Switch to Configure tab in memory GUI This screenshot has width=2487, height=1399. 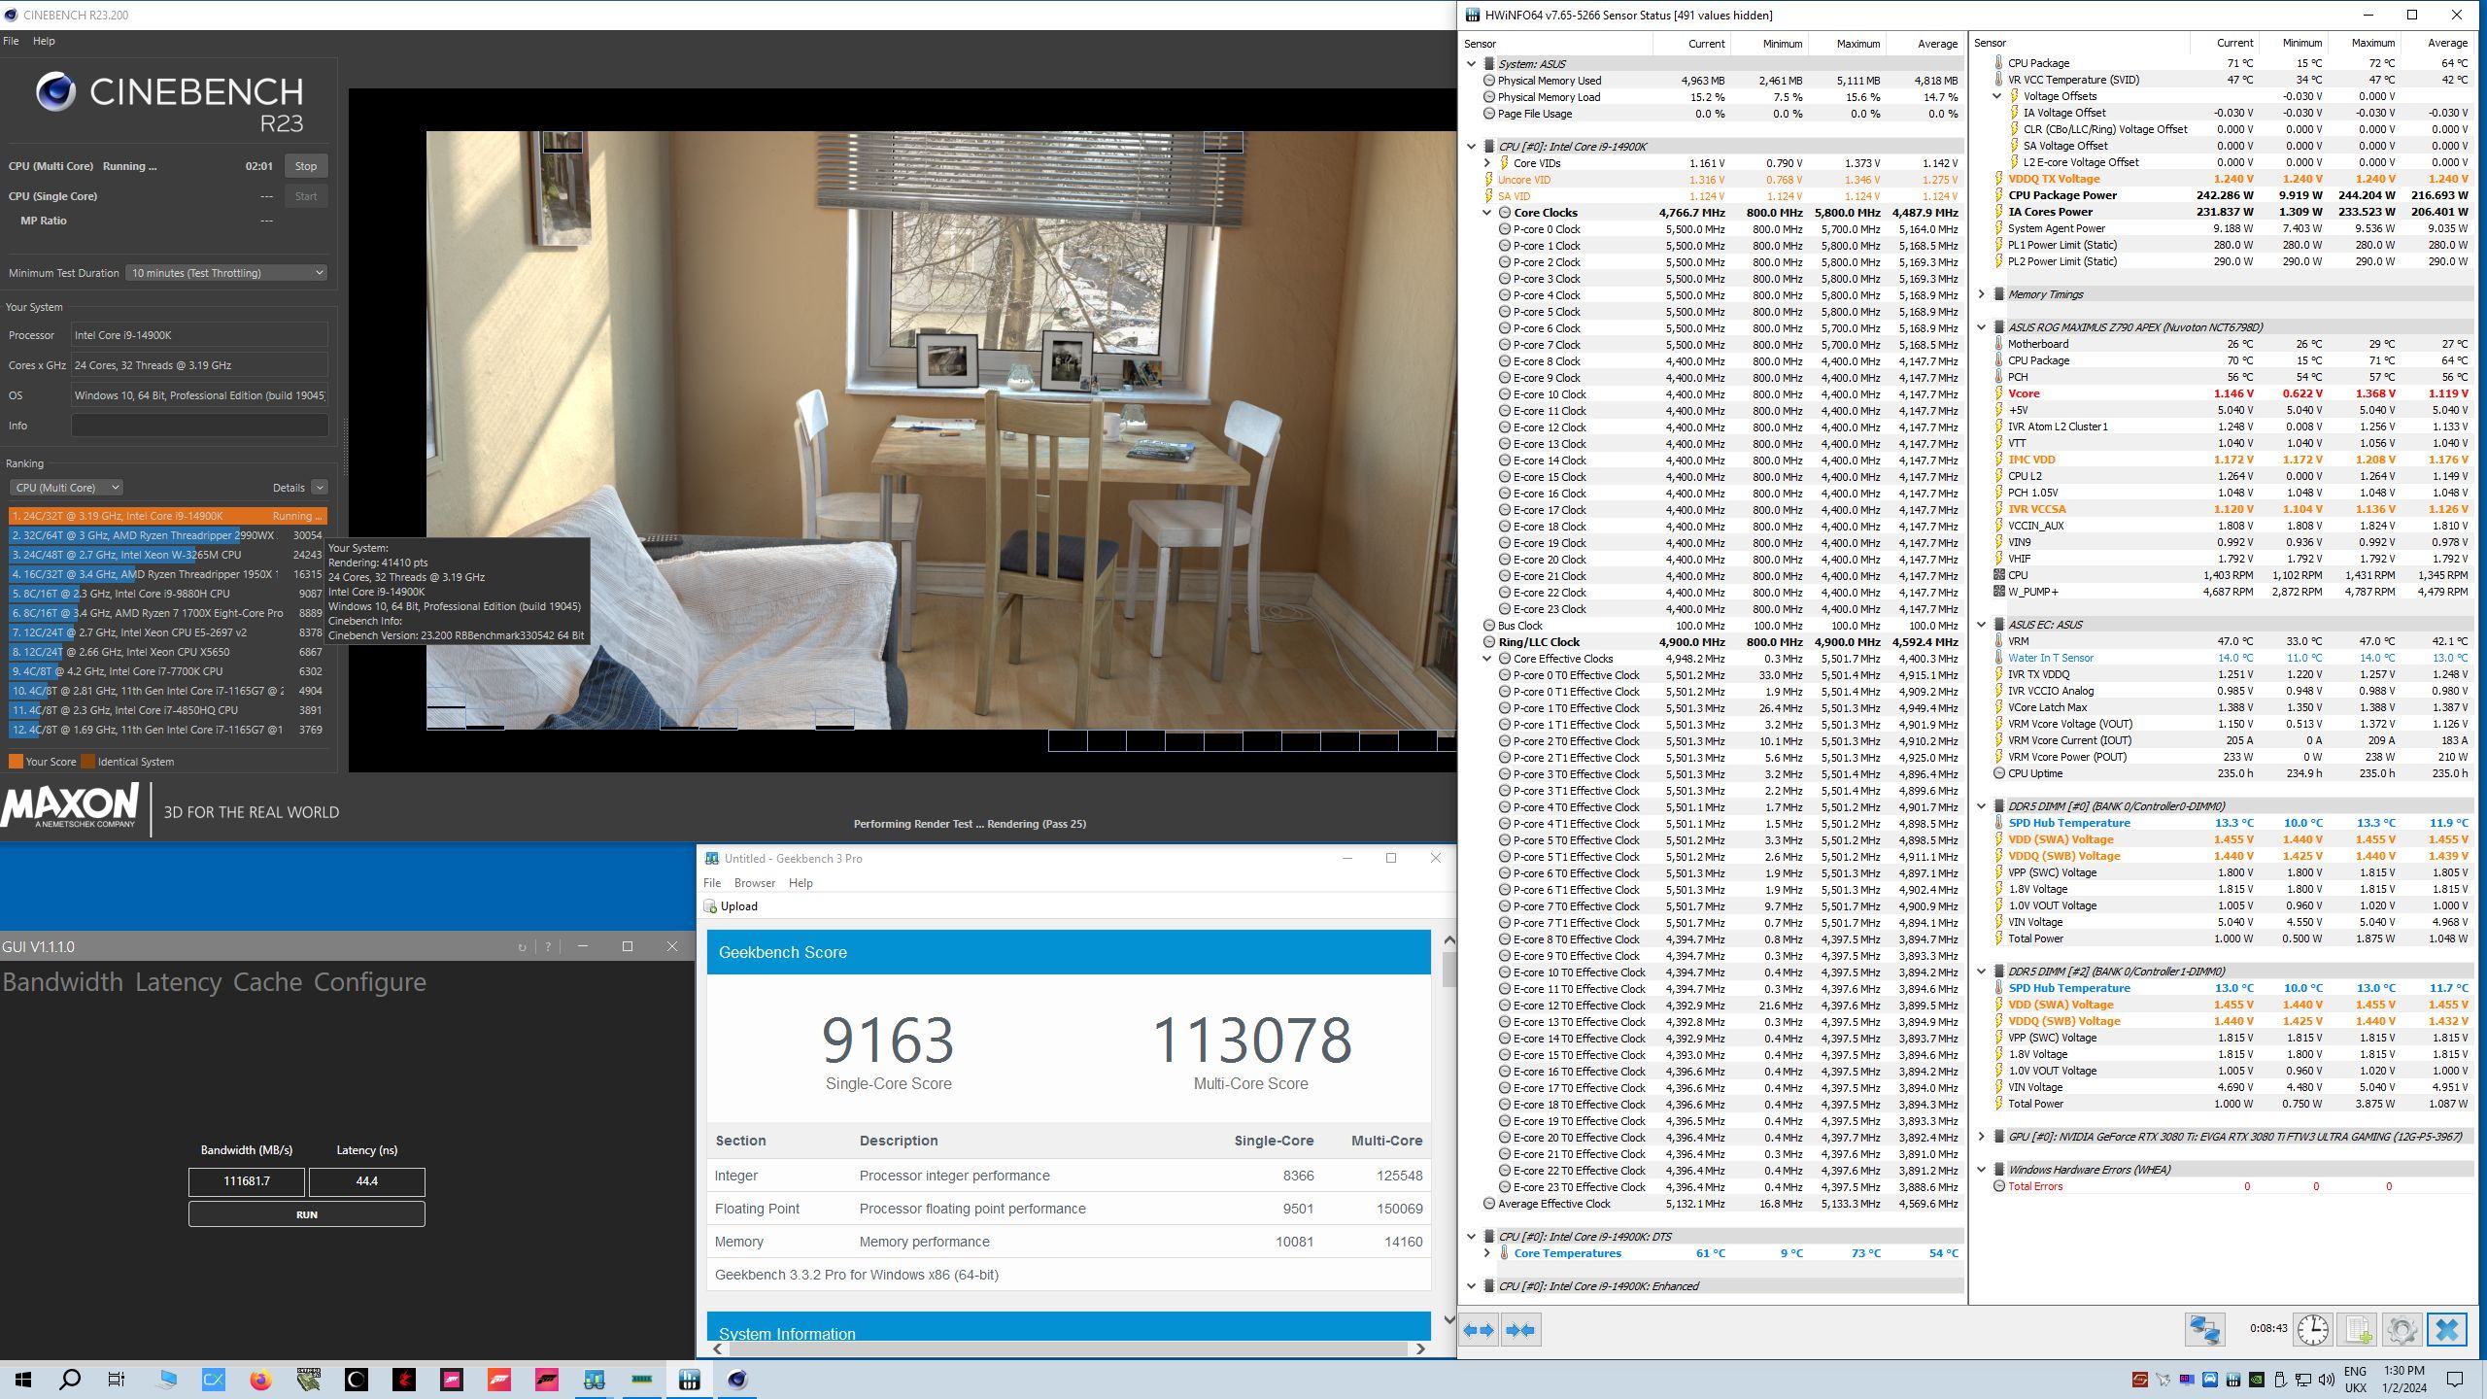pyautogui.click(x=370, y=982)
